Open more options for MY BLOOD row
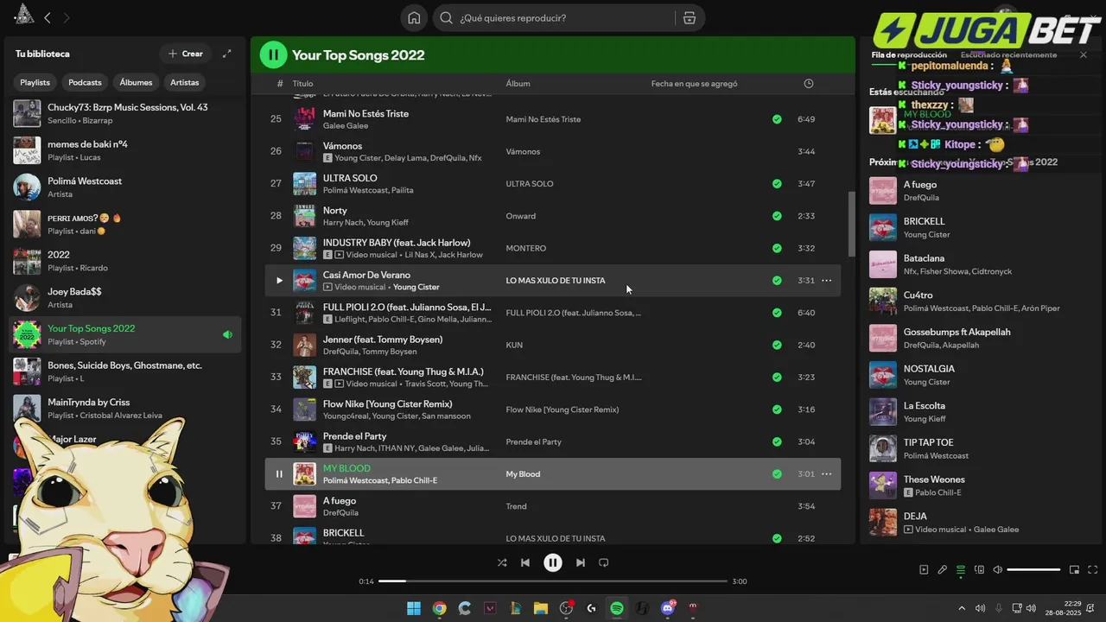This screenshot has width=1106, height=622. 826,473
